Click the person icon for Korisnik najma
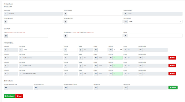The image size is (185, 102). point(66,36)
